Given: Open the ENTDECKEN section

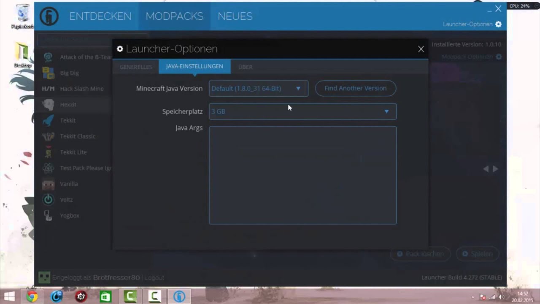Looking at the screenshot, I should click(x=100, y=16).
